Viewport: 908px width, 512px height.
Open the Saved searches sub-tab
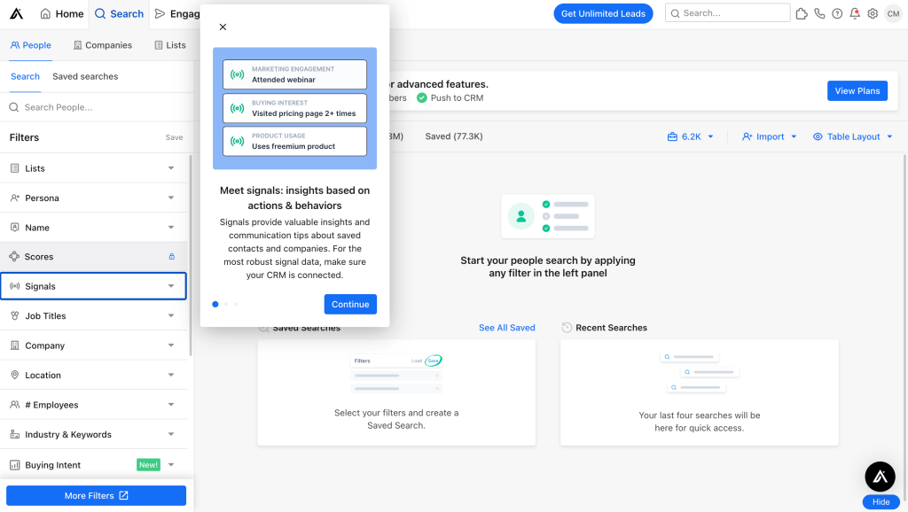click(85, 76)
